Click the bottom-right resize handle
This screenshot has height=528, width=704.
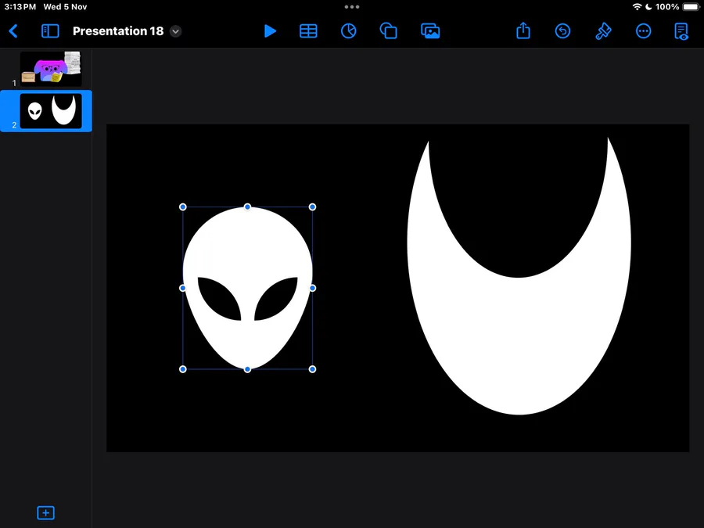312,369
